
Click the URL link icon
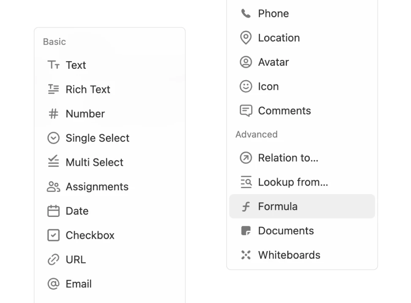tap(53, 260)
